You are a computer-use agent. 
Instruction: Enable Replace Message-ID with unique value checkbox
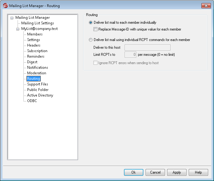pyautogui.click(x=96, y=29)
